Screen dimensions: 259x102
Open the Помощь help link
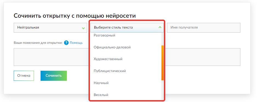point(76,43)
